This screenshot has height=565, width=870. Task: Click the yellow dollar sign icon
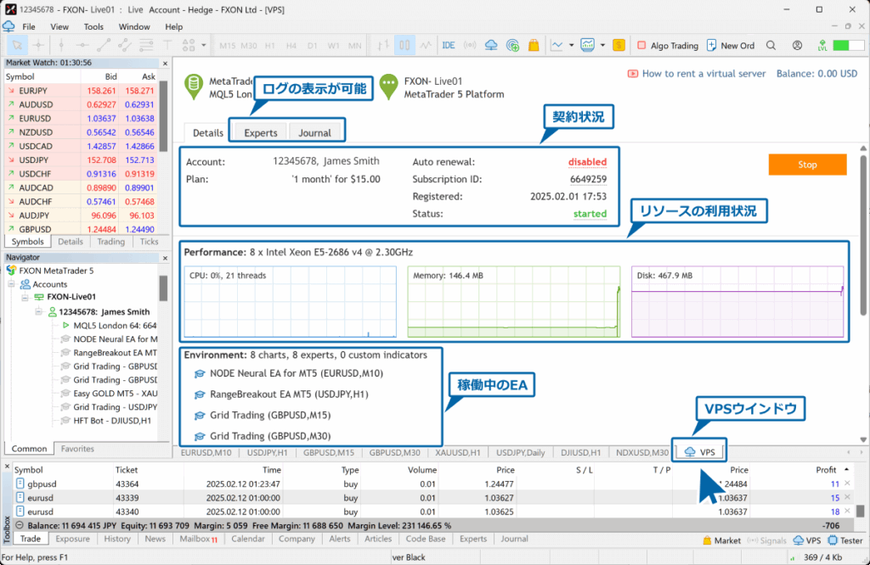(x=619, y=46)
